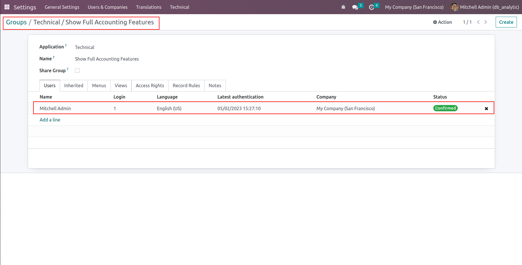Switch to the Access Rights tab
Viewport: 522px width, 265px height.
150,86
